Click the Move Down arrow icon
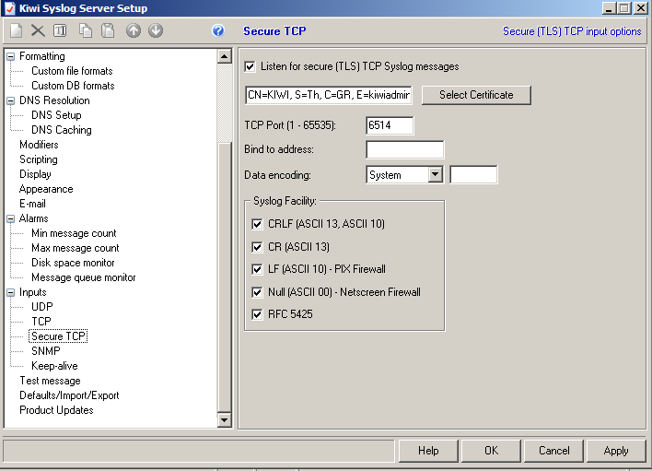The width and height of the screenshot is (652, 471). (156, 30)
